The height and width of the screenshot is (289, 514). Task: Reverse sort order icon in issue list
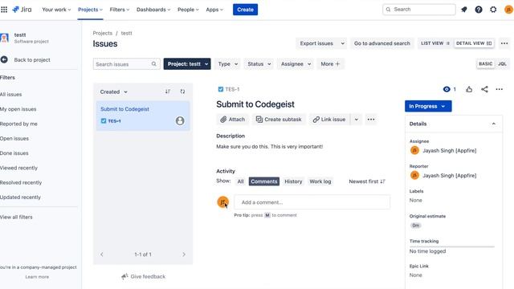click(168, 92)
